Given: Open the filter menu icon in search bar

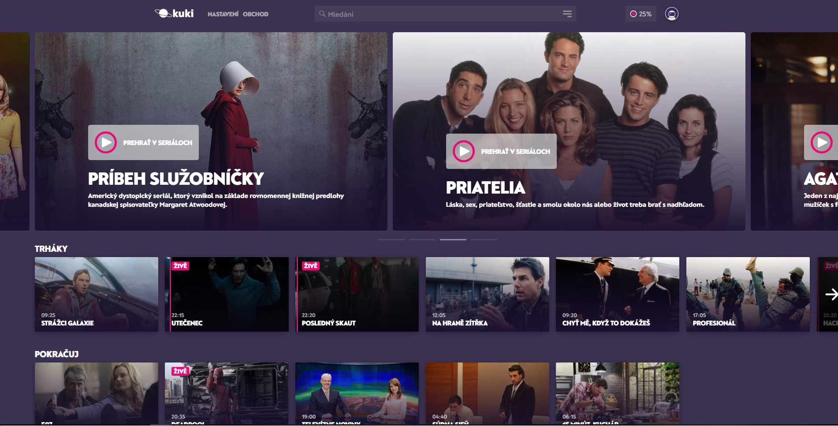Looking at the screenshot, I should [x=567, y=14].
